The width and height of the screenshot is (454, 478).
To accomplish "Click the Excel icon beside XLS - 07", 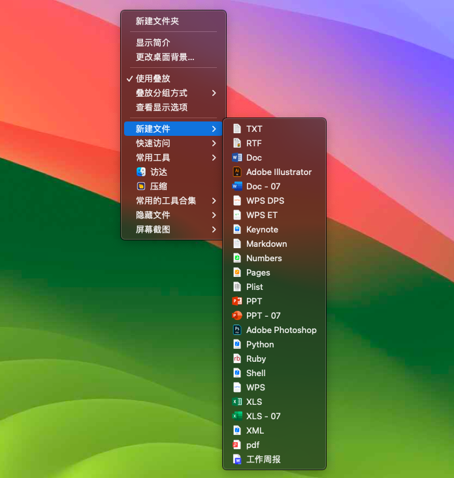I will [237, 416].
